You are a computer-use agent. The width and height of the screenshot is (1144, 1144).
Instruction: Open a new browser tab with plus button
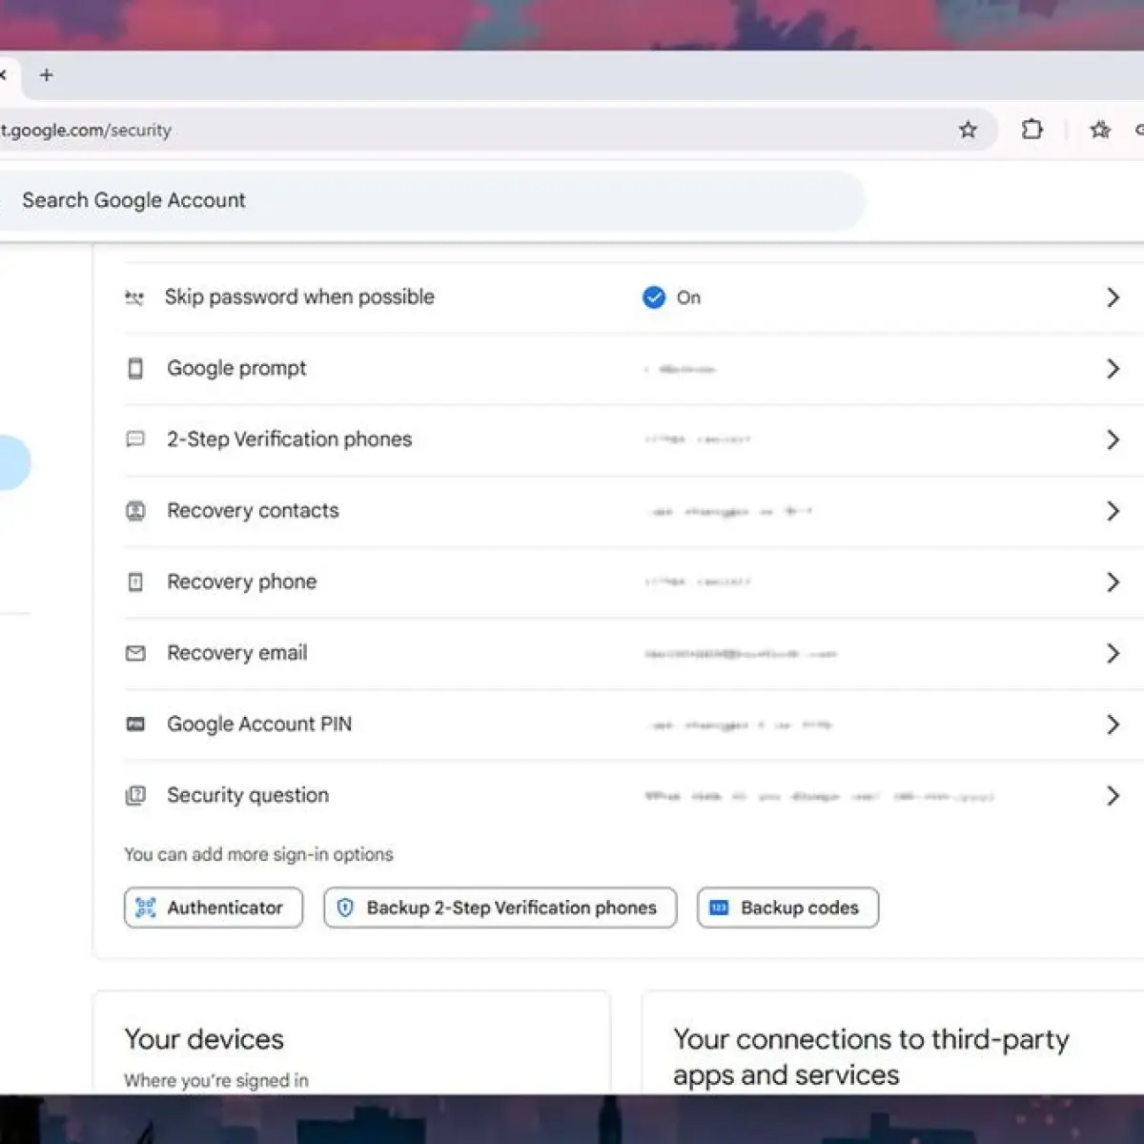46,75
